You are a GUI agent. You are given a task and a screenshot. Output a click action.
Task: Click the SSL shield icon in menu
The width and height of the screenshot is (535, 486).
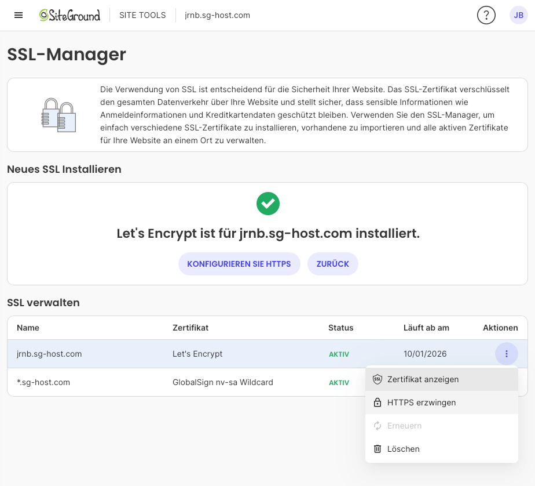coord(378,379)
